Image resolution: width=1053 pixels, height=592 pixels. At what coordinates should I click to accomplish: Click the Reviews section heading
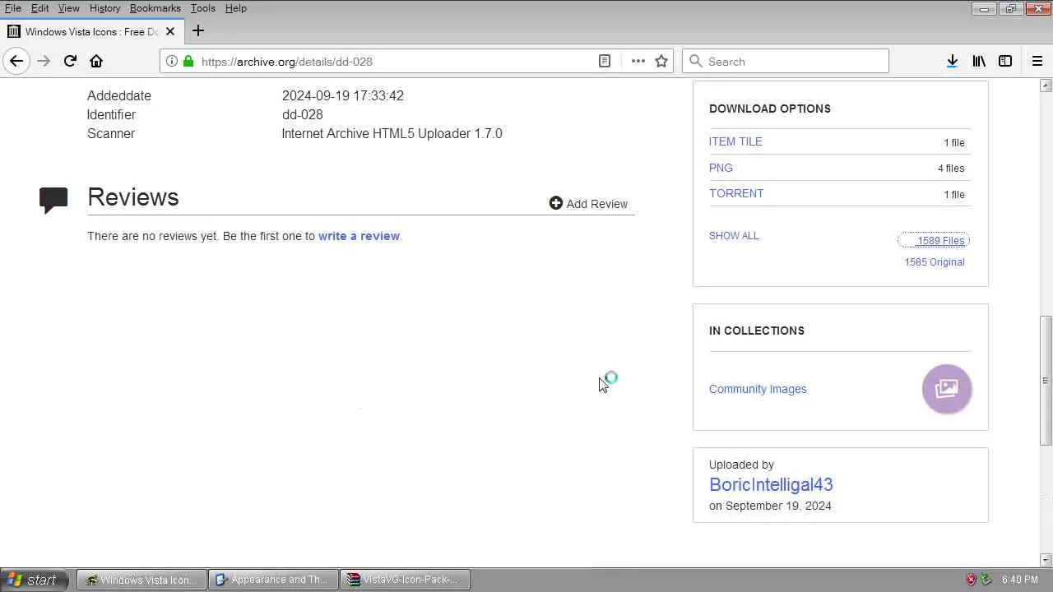(133, 197)
